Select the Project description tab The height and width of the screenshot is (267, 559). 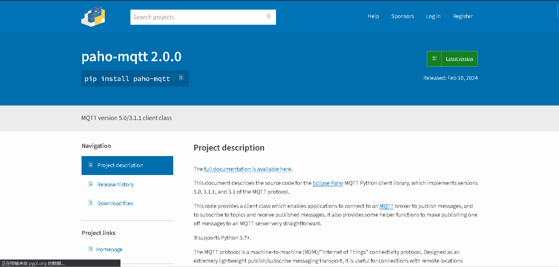pyautogui.click(x=127, y=165)
